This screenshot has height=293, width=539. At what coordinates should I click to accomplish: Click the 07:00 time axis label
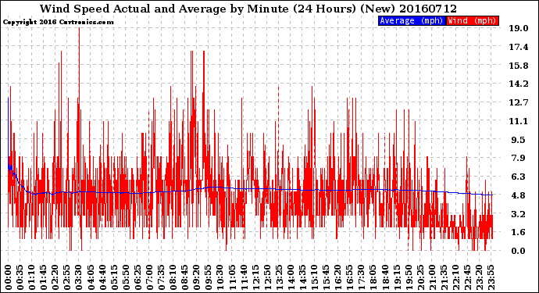coord(149,277)
